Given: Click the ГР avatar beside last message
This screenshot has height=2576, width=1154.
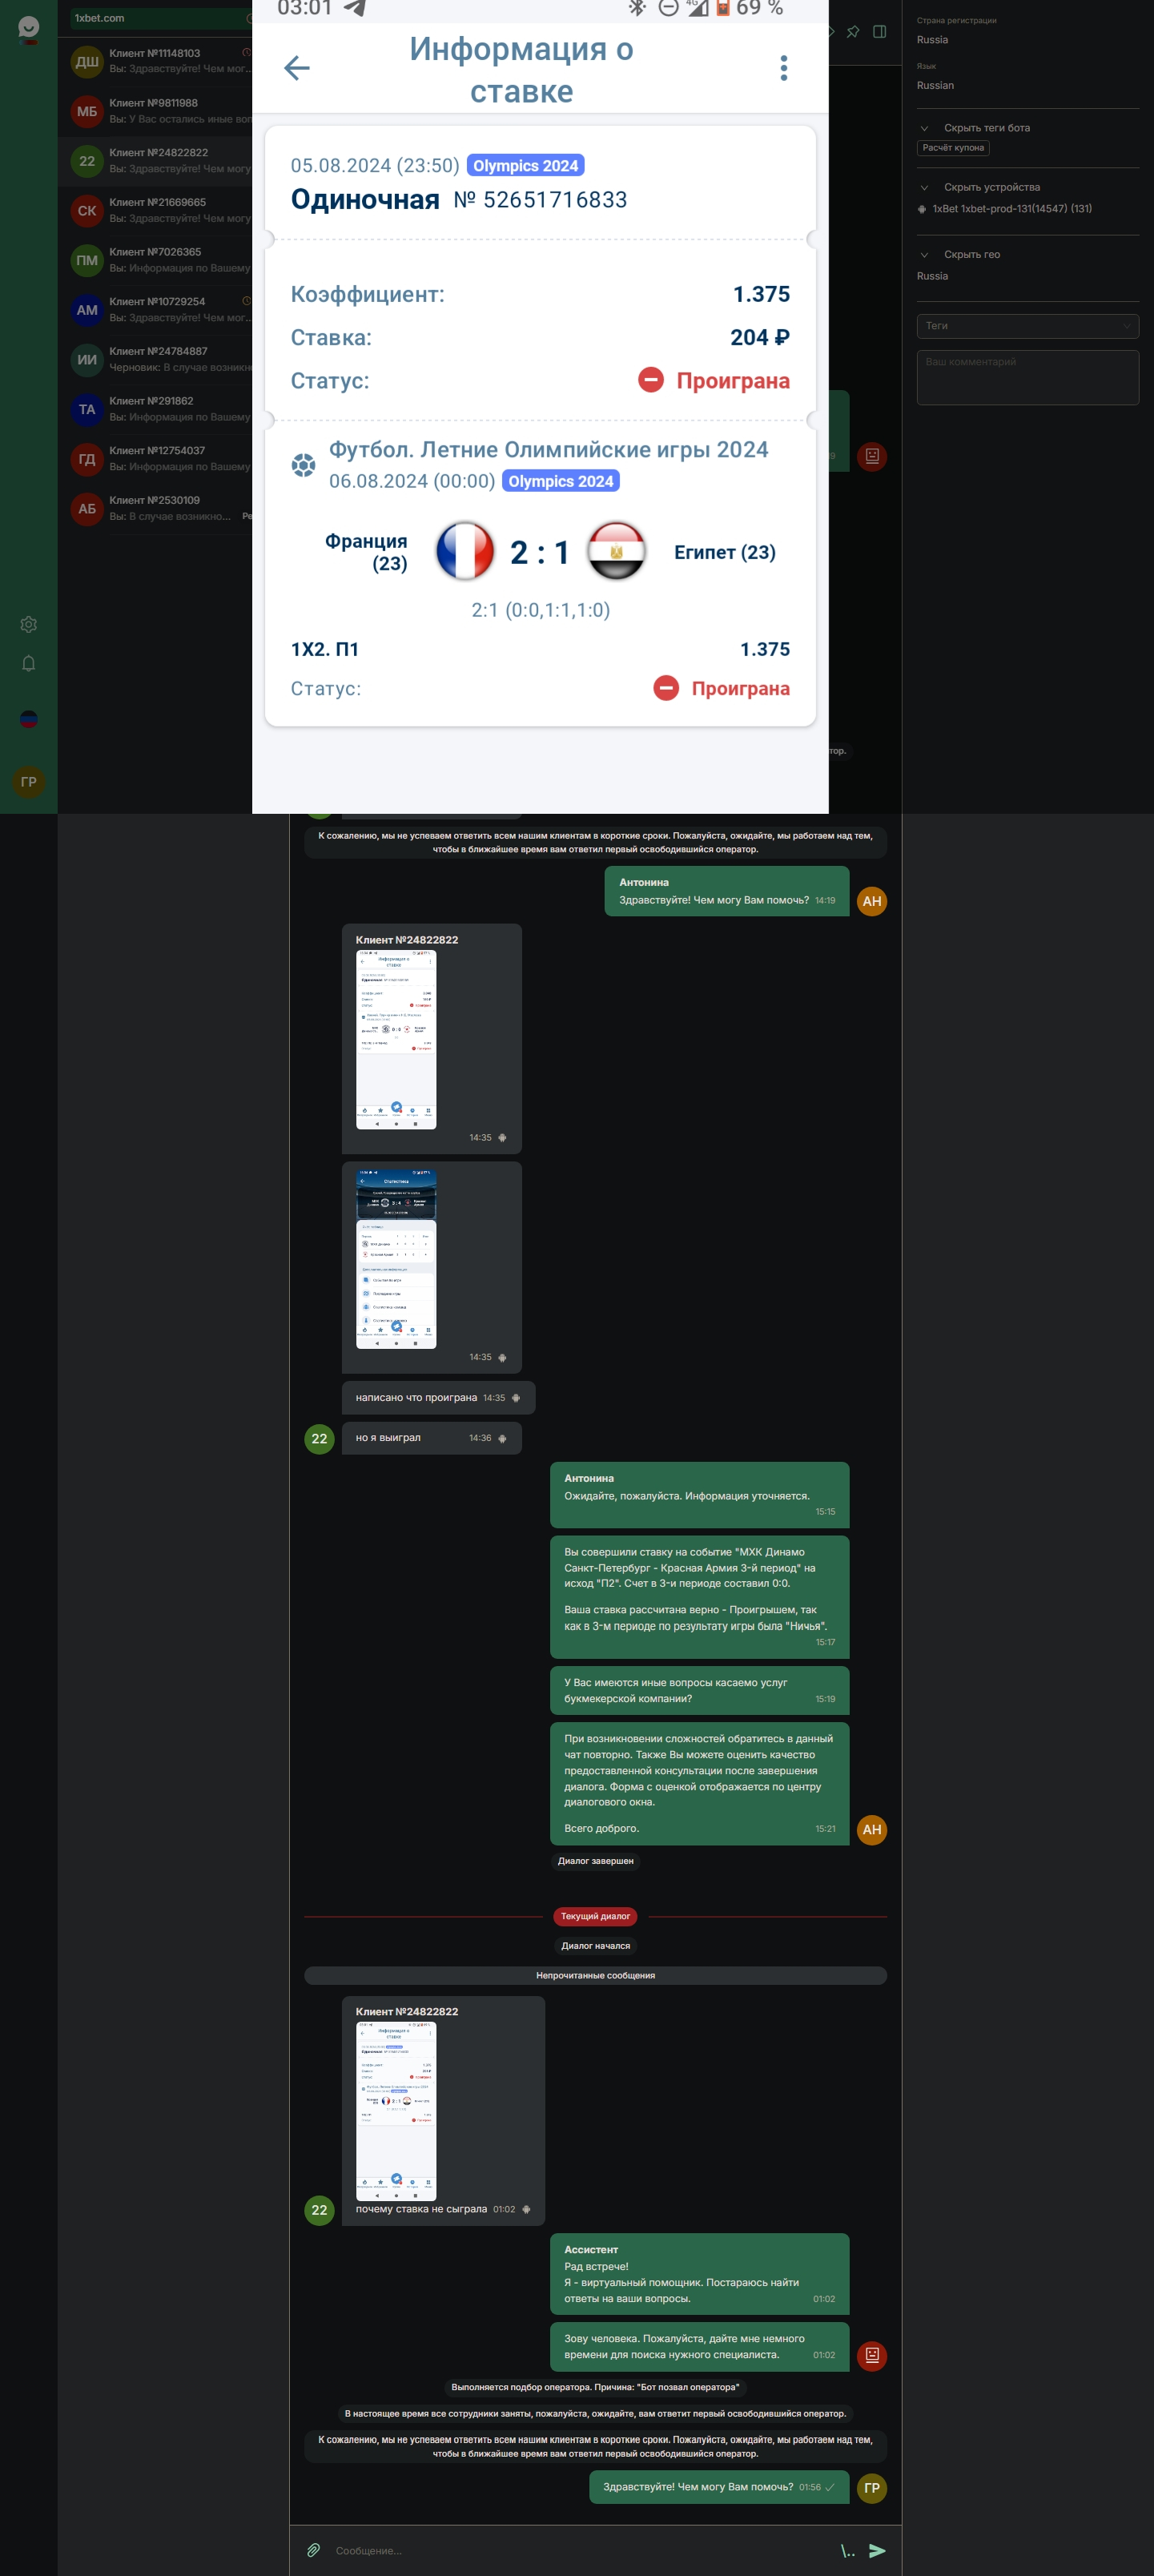Looking at the screenshot, I should (x=872, y=2487).
